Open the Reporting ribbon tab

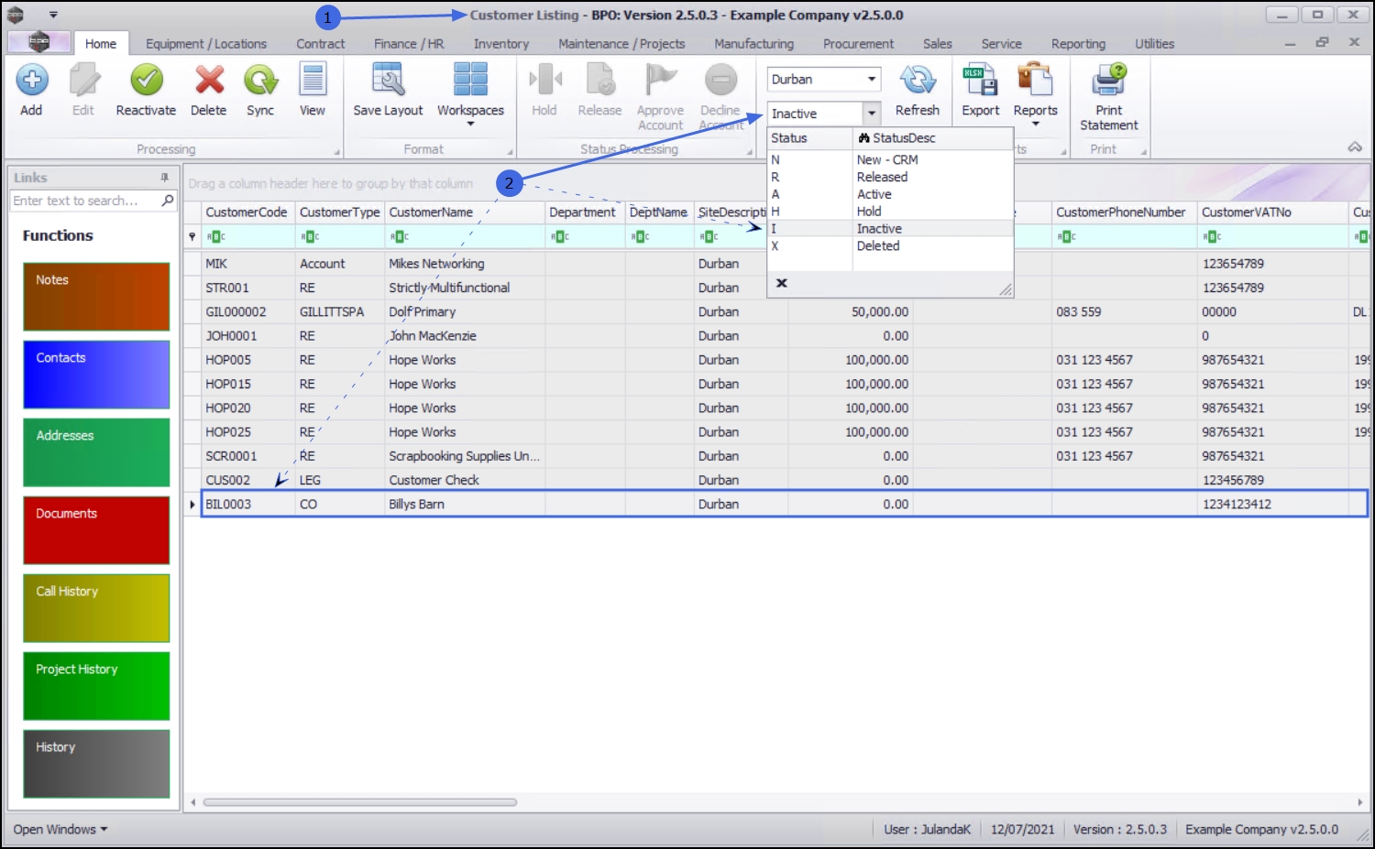[x=1078, y=43]
